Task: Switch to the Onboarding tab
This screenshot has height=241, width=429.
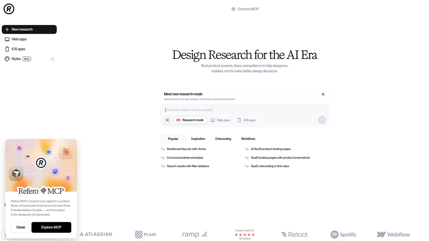Action: tap(223, 139)
